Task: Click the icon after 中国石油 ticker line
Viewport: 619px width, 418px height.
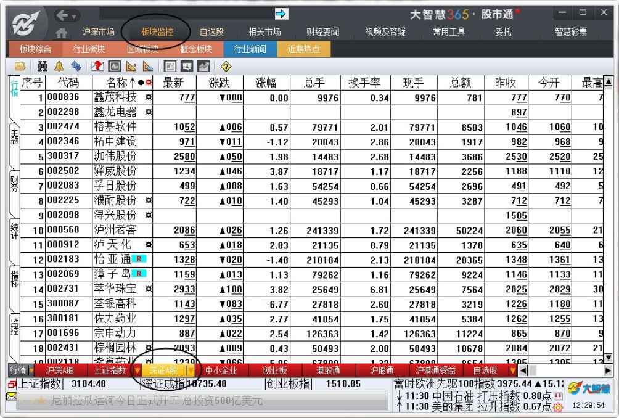Action: click(558, 396)
